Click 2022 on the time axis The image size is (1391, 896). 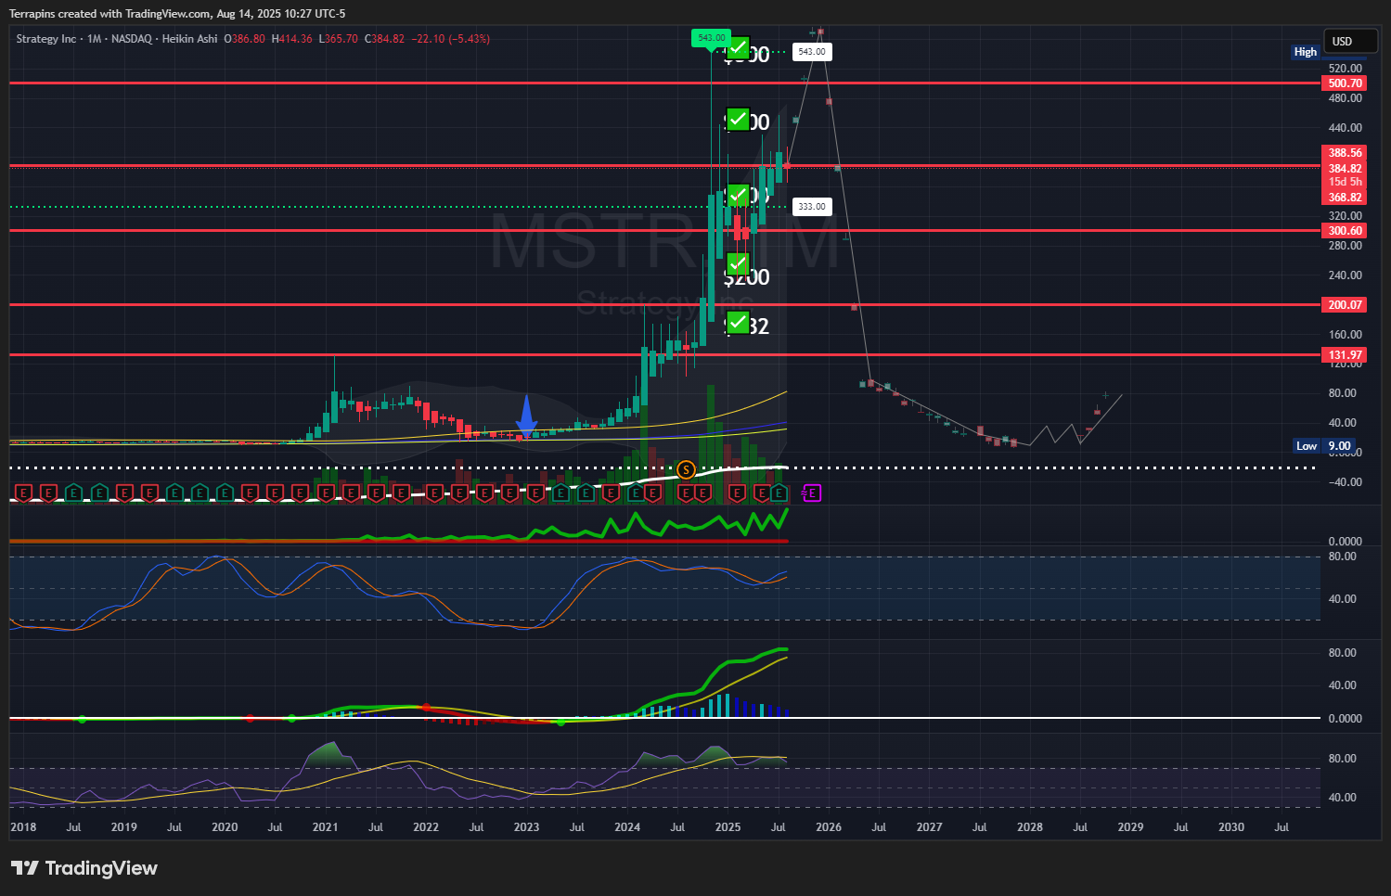click(426, 827)
